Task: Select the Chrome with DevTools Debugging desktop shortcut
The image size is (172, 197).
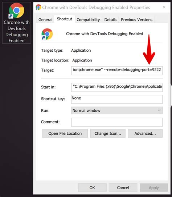Action: pyautogui.click(x=17, y=23)
